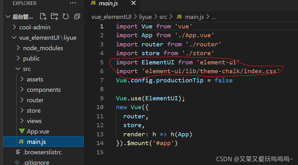The width and height of the screenshot is (298, 165).
Task: Click the src breadcrumb segment
Action: [163, 17]
